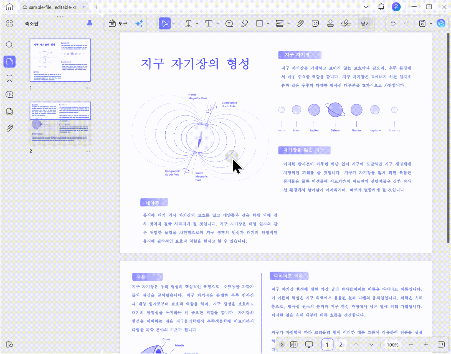
Task: Undo the last action
Action: [393, 24]
